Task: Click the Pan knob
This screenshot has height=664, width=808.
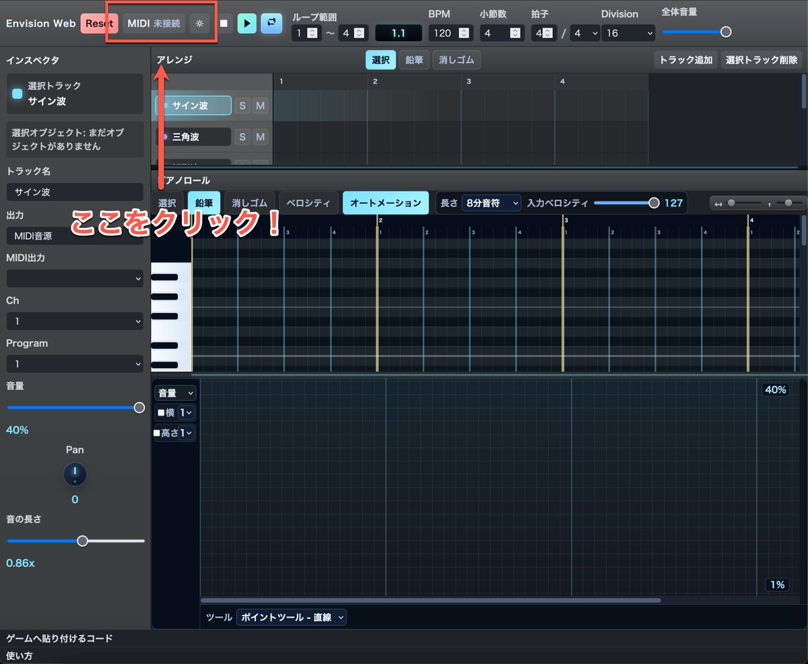Action: [x=75, y=475]
